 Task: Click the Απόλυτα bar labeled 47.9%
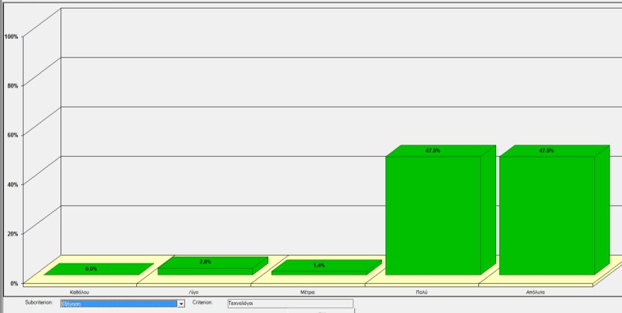[x=554, y=210]
